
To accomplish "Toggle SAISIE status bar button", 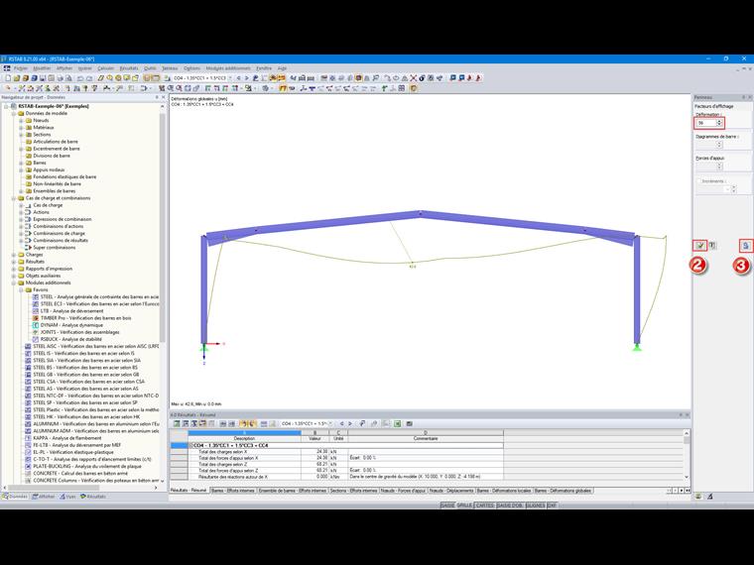I will click(447, 506).
